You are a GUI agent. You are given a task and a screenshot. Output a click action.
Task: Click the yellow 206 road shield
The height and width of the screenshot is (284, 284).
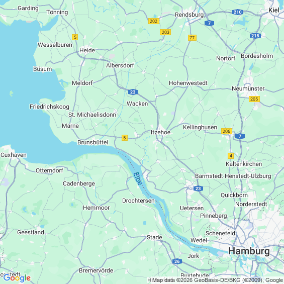point(226,131)
